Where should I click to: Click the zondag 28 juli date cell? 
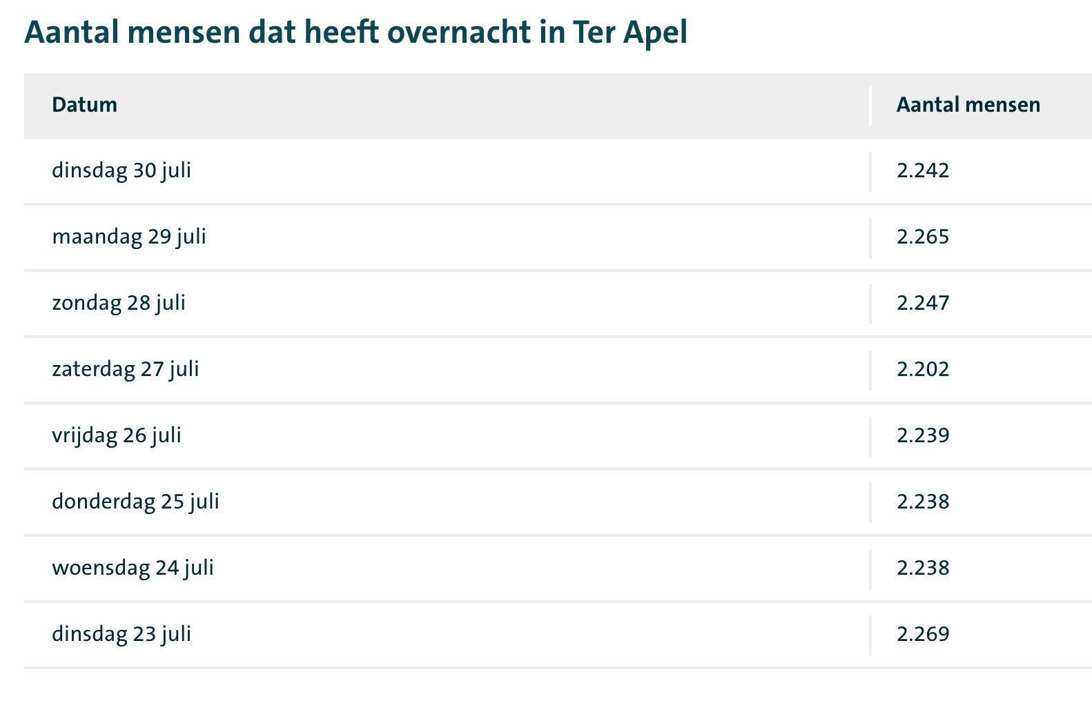[x=119, y=303]
